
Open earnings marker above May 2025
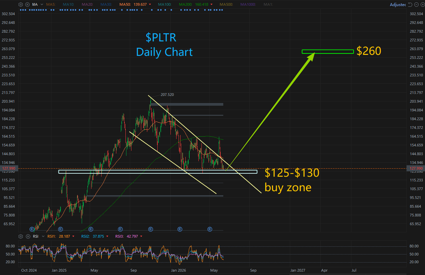click(x=91, y=230)
